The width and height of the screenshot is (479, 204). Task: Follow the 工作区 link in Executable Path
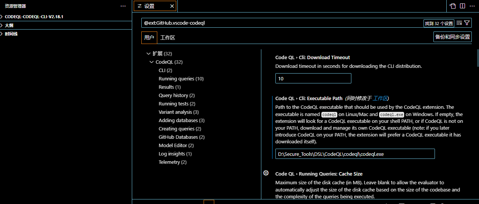[x=380, y=98]
